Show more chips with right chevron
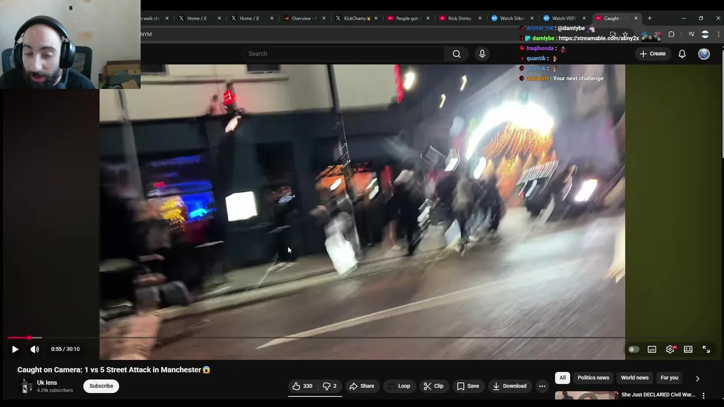Screen dimensions: 724x407 [697, 378]
